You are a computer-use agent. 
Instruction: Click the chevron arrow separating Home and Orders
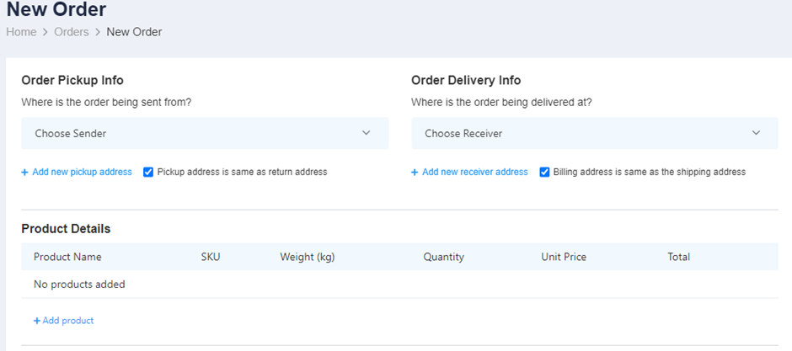coord(45,32)
